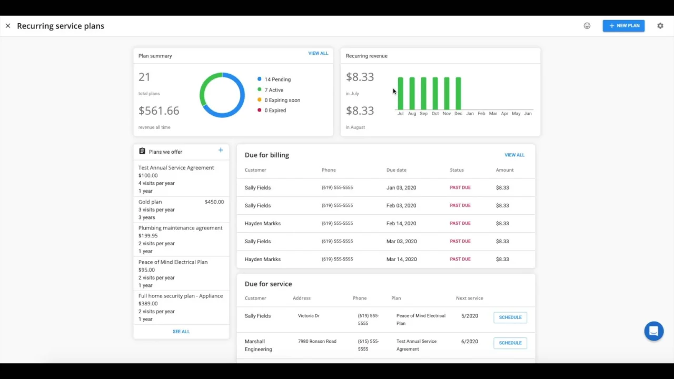Screen dimensions: 674x379
Task: Click See All under plans offered
Action: [181, 332]
